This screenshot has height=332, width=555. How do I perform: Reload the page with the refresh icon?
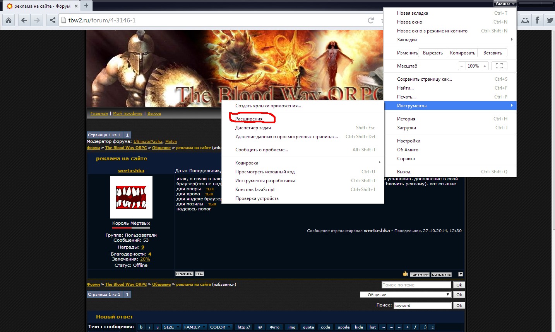(371, 20)
